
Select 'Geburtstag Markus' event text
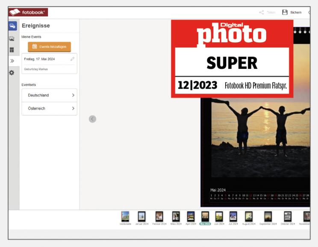36,69
